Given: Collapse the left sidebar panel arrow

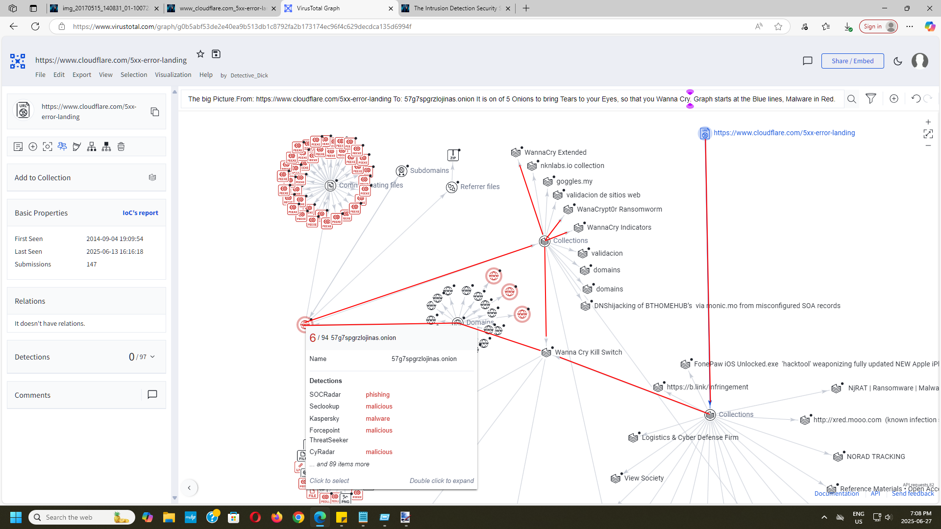Looking at the screenshot, I should 189,488.
